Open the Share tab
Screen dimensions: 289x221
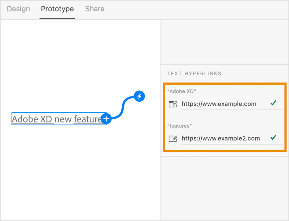point(94,9)
